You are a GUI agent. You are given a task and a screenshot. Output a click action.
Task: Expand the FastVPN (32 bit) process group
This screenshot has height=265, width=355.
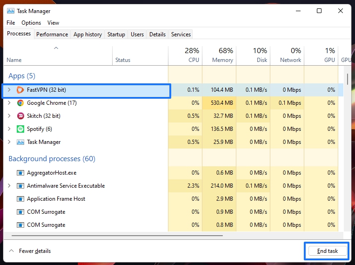[x=9, y=90]
